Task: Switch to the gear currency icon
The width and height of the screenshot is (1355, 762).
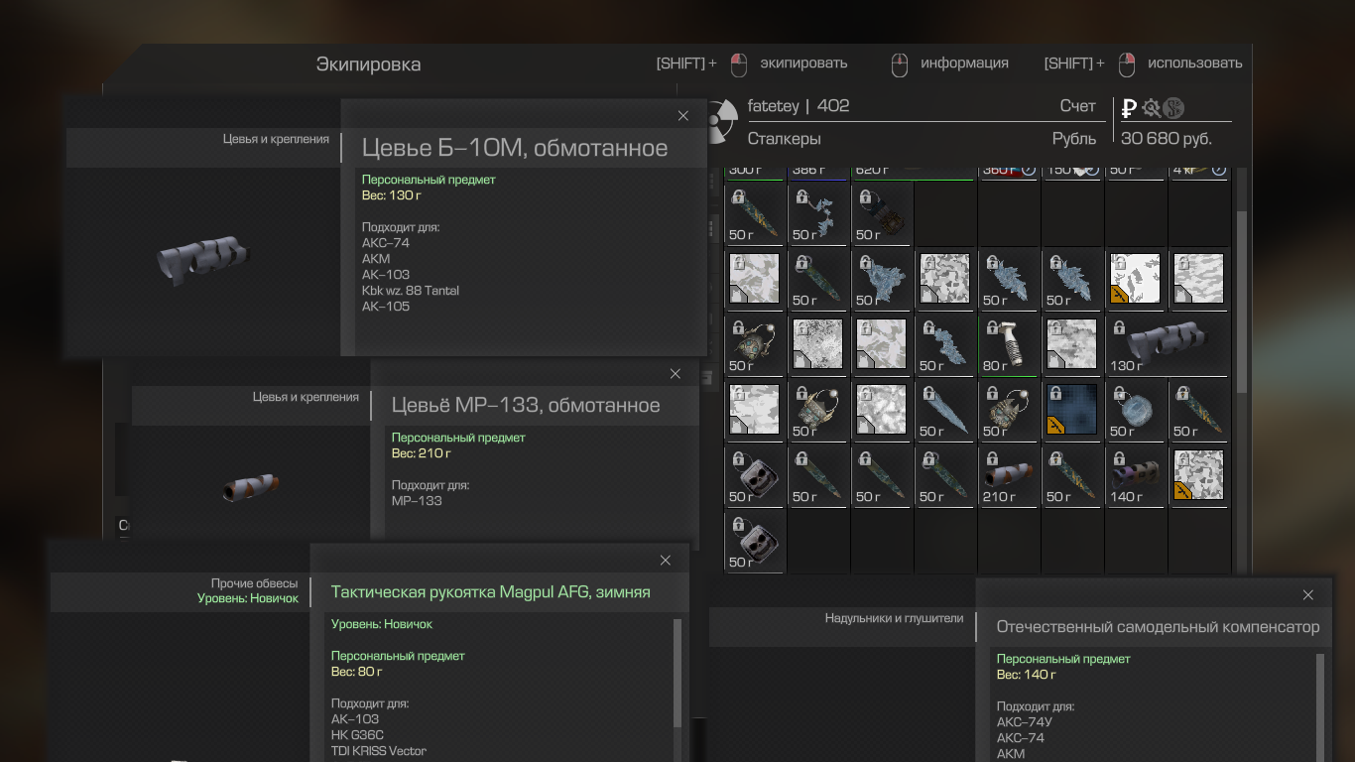Action: (x=1151, y=108)
